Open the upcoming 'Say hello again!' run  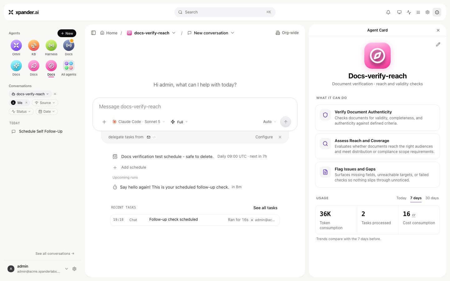point(177,187)
